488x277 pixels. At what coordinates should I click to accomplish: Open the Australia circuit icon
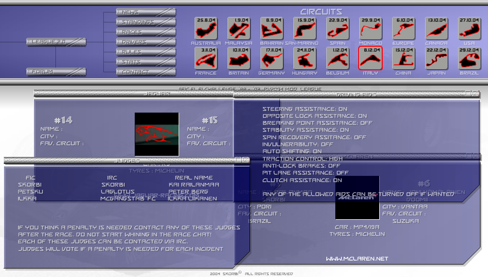206,28
